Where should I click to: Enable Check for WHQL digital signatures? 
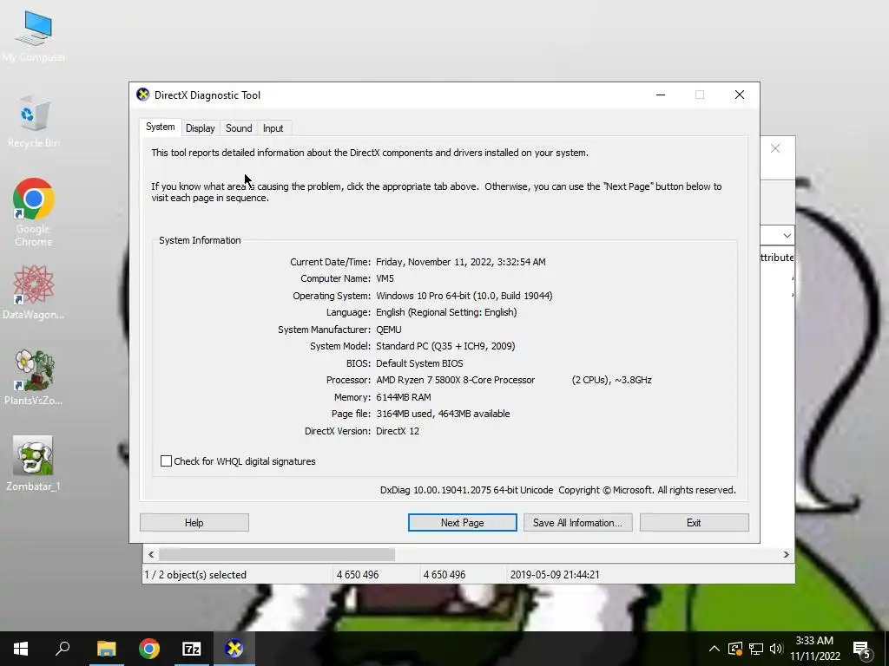[166, 461]
